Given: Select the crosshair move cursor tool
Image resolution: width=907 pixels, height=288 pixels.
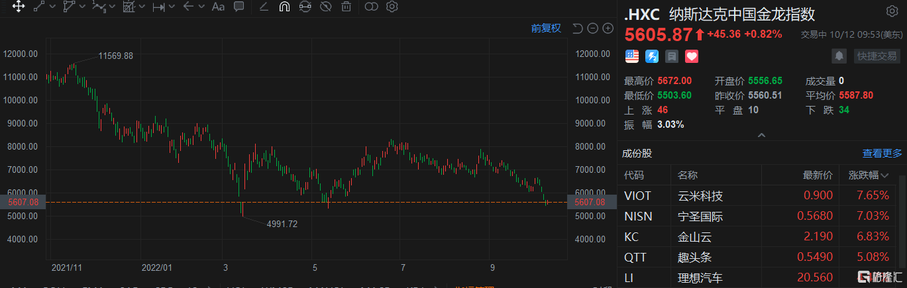Looking at the screenshot, I should coord(19,7).
